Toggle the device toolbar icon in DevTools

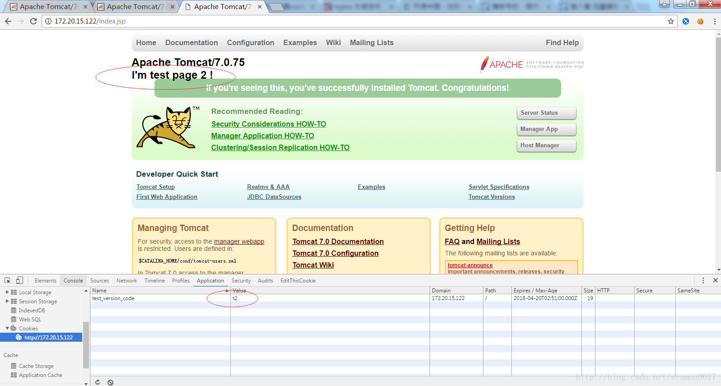click(x=19, y=280)
